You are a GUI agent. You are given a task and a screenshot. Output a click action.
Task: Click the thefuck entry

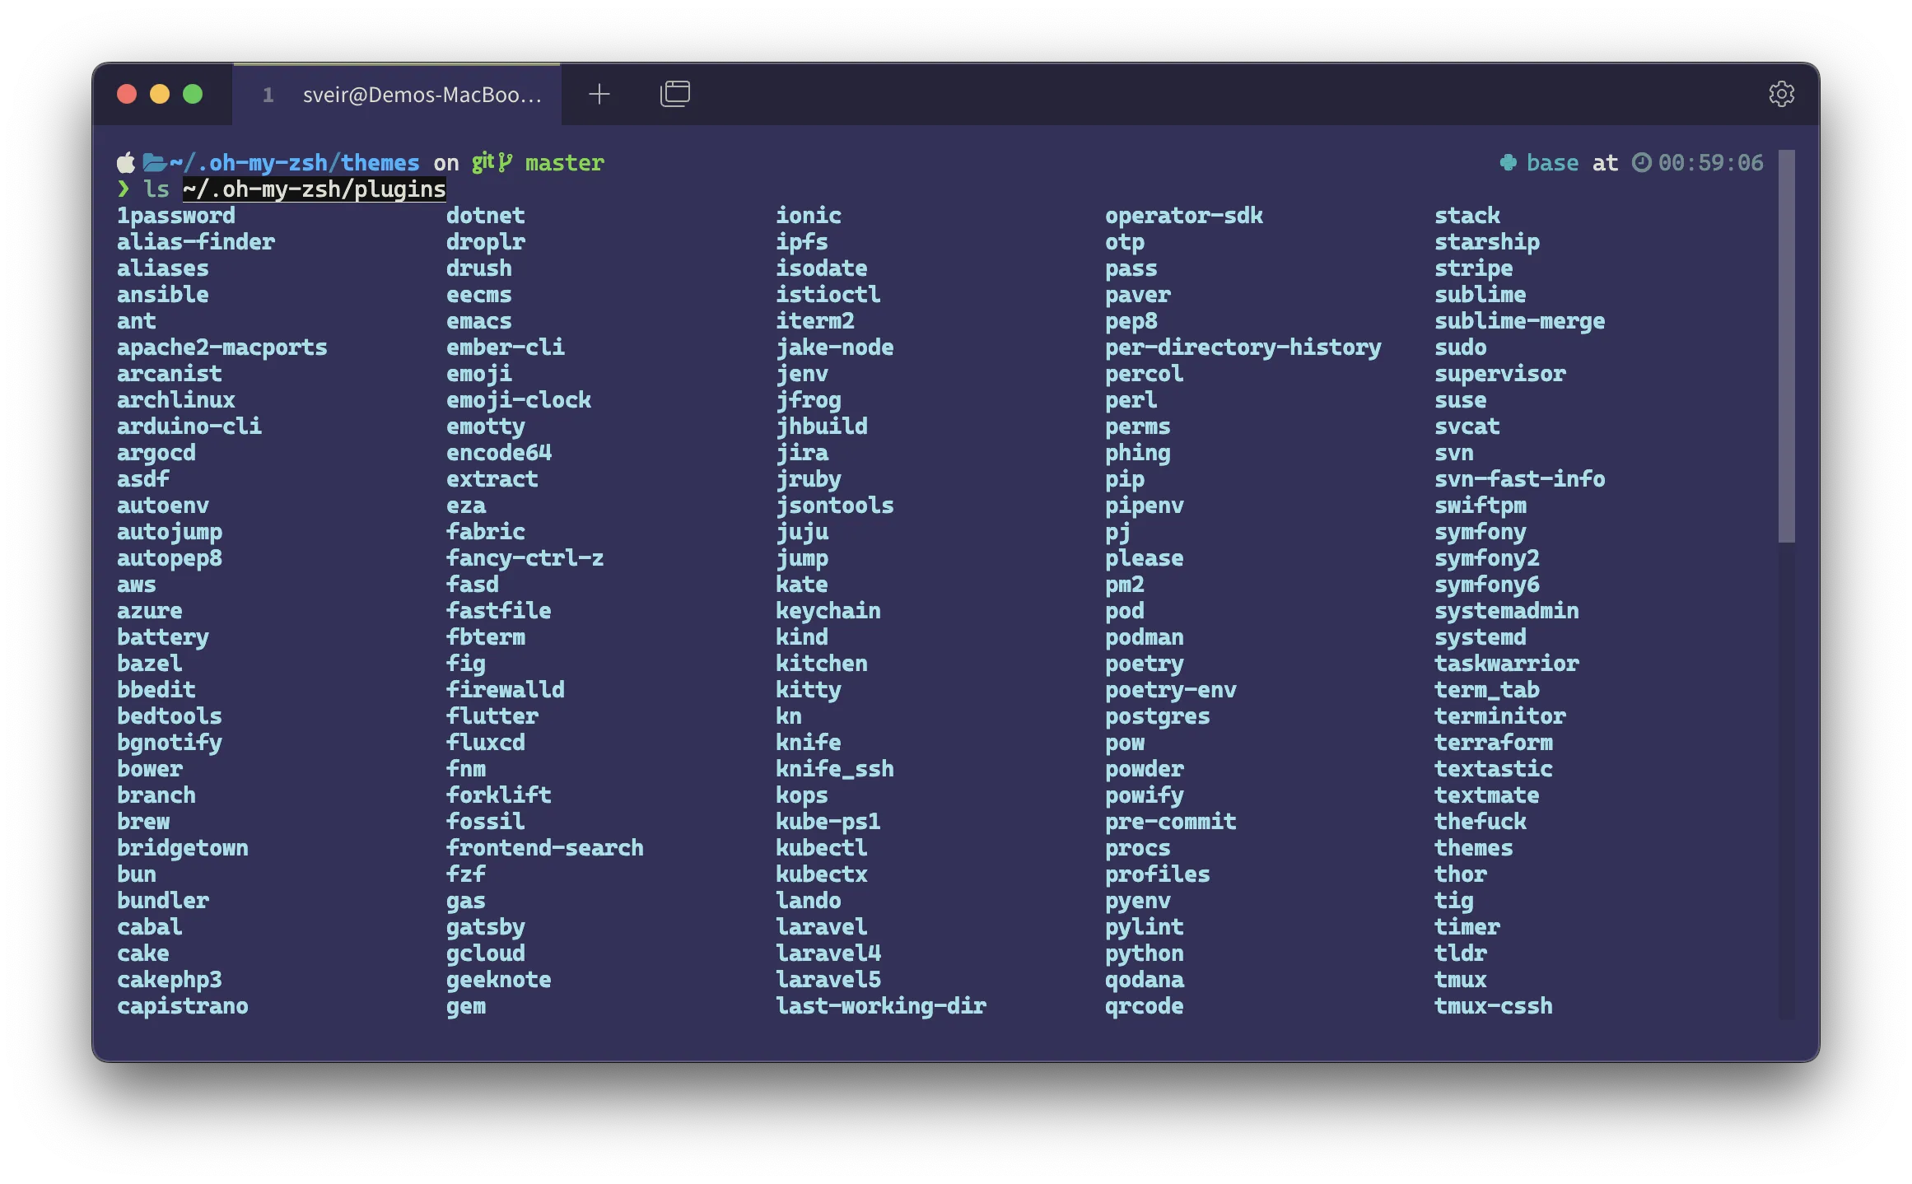[1481, 821]
